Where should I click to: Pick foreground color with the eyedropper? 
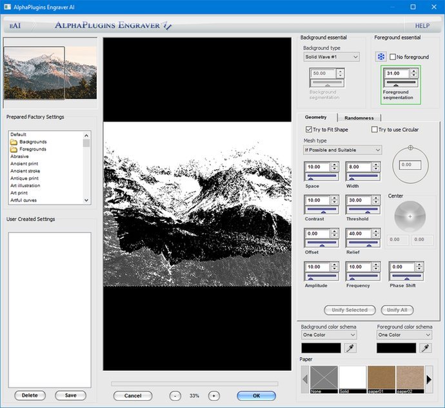[x=425, y=348]
